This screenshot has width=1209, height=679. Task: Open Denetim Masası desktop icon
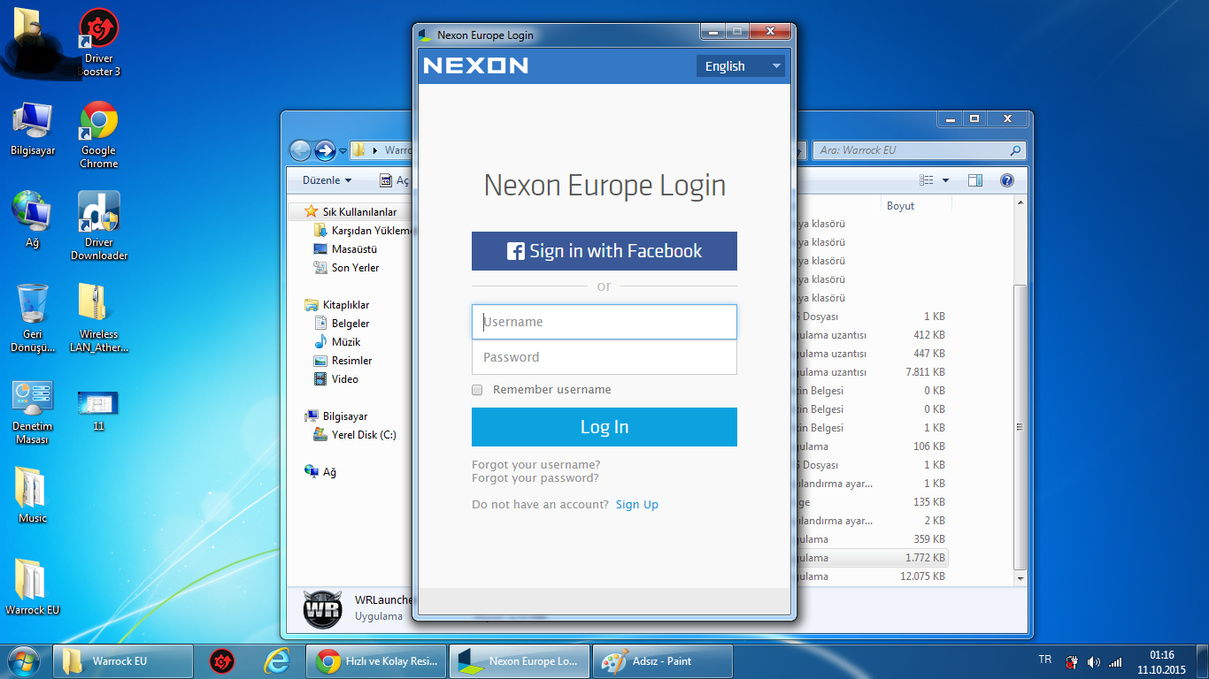[33, 412]
